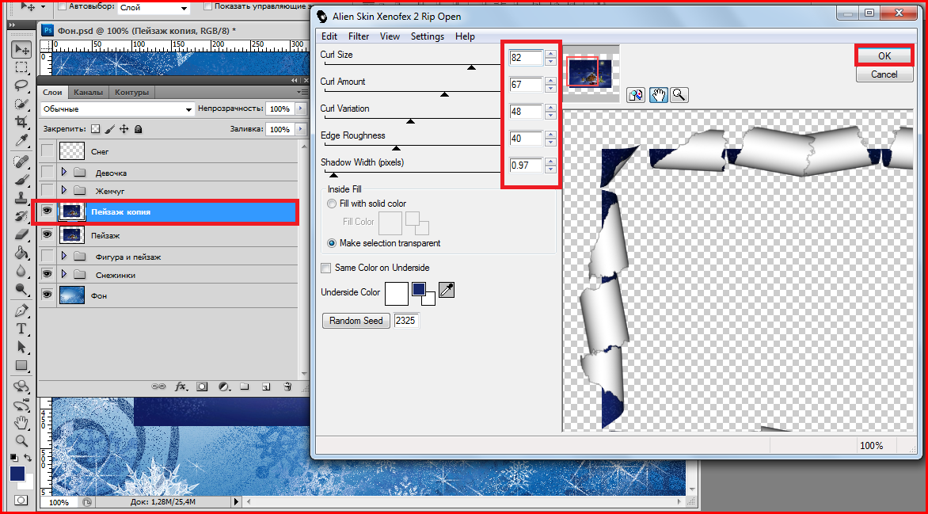Viewport: 928px width, 514px height.
Task: Hide the Пейзаж копия layer
Action: [x=48, y=211]
